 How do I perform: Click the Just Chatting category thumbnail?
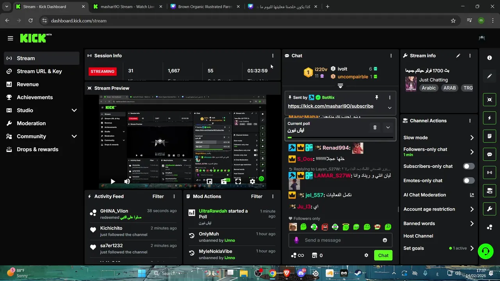point(411,84)
